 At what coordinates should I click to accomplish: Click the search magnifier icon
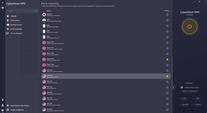tap(36, 11)
